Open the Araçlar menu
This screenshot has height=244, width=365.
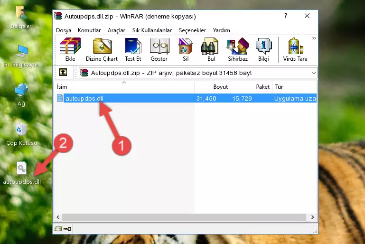(116, 30)
